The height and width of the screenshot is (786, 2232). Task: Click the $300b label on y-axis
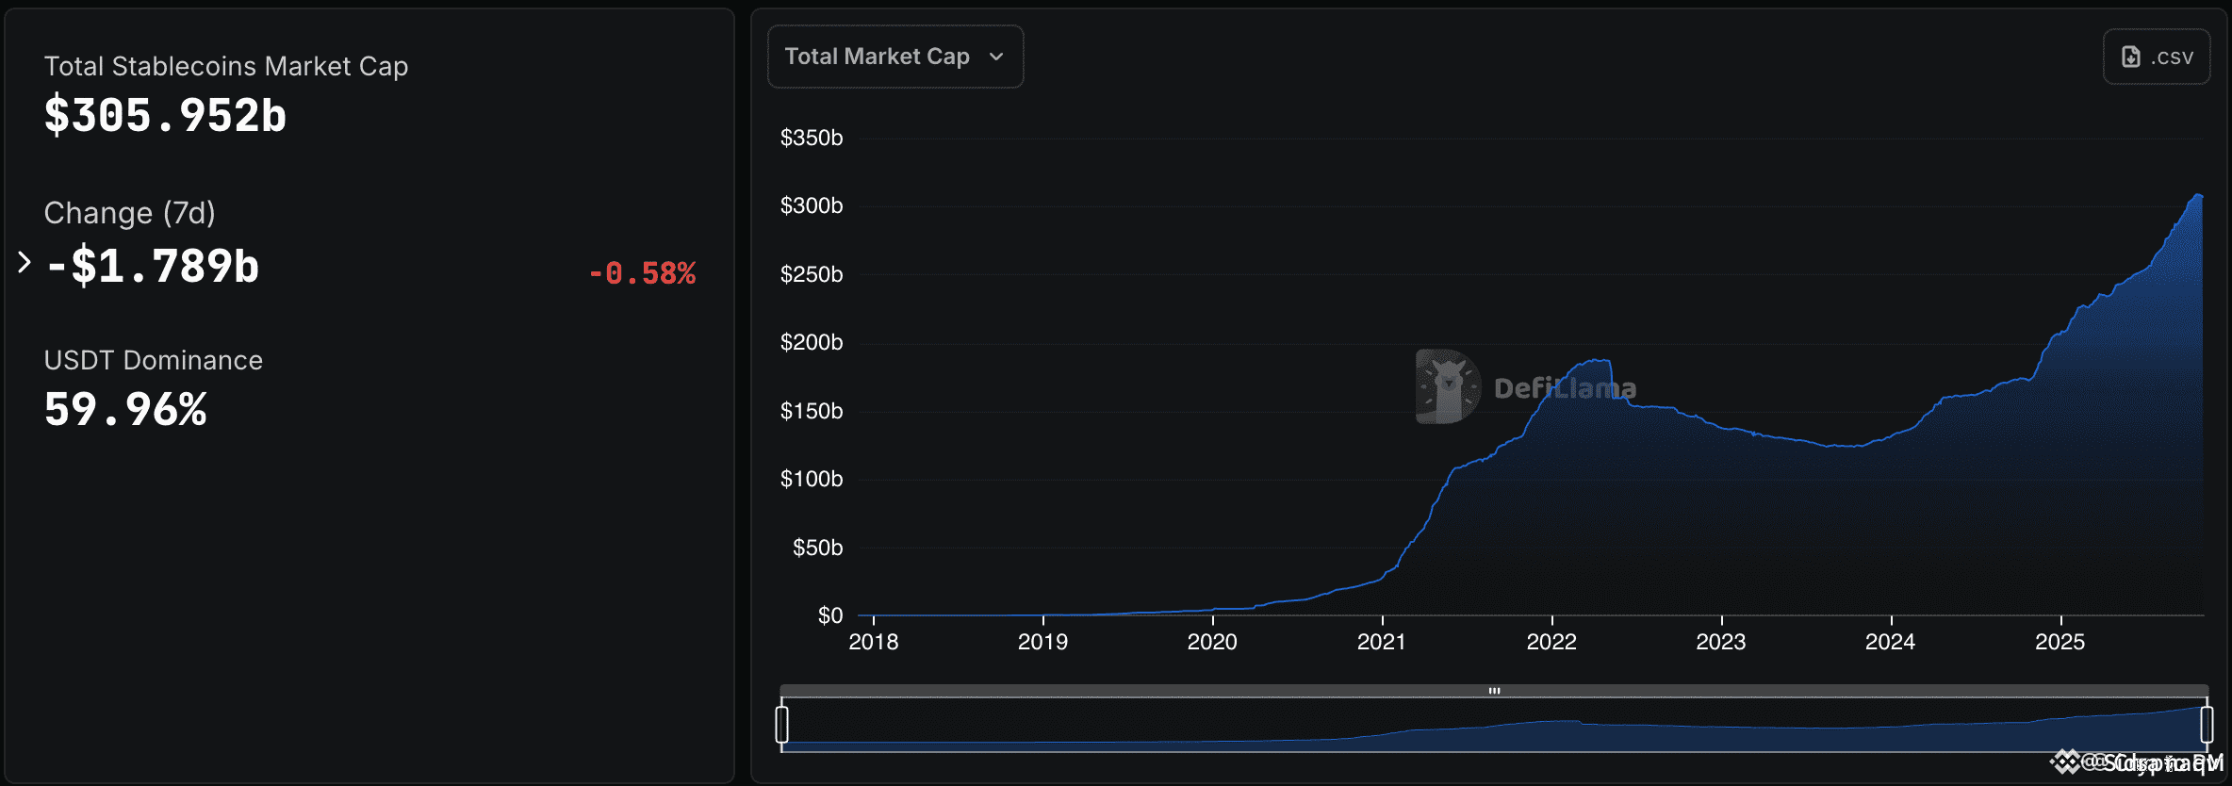tap(812, 205)
